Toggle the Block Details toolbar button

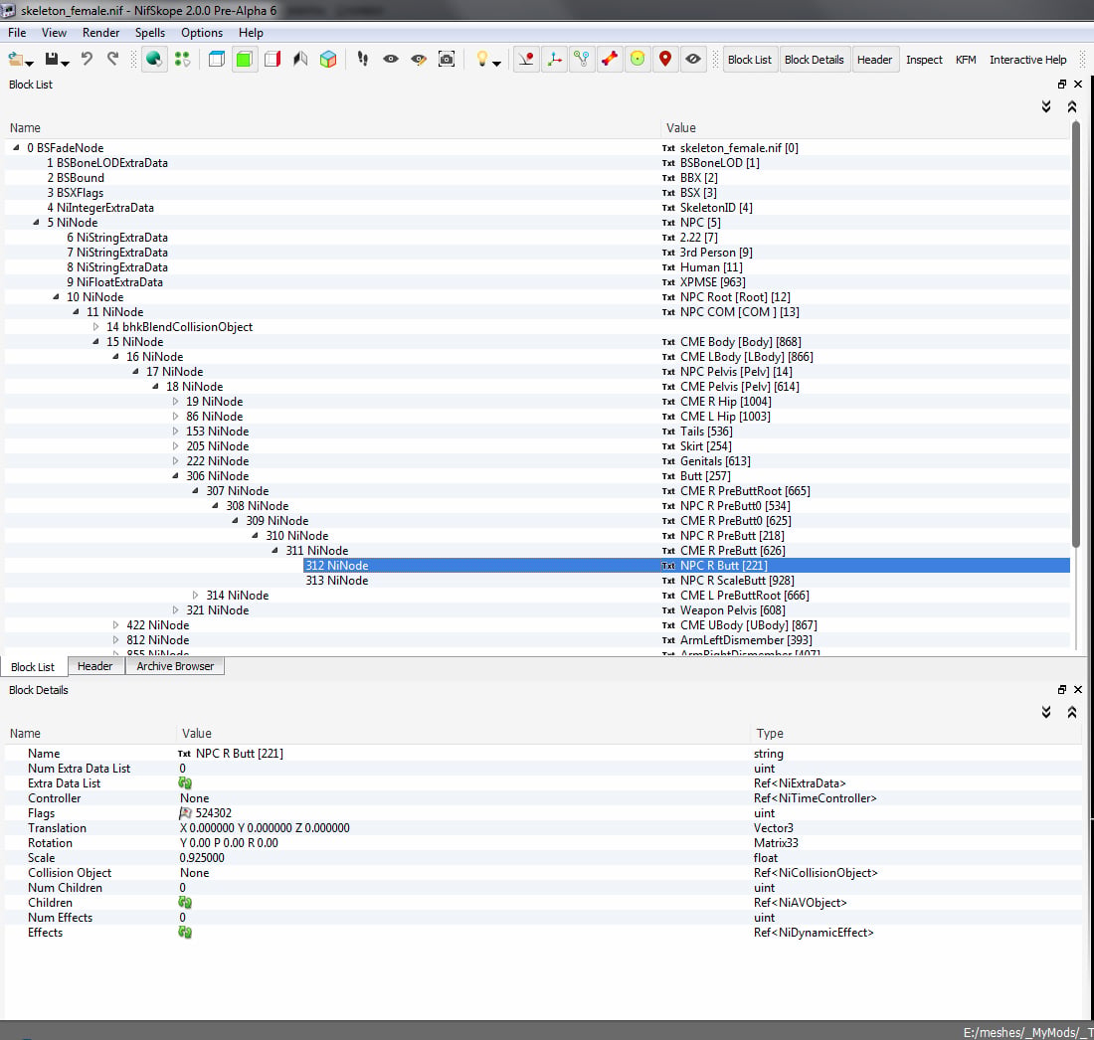tap(815, 60)
